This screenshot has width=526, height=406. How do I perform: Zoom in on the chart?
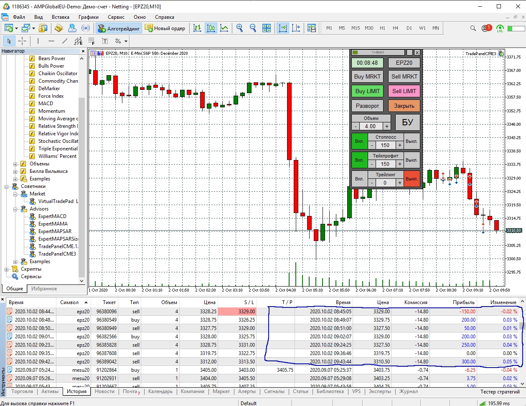point(240,28)
